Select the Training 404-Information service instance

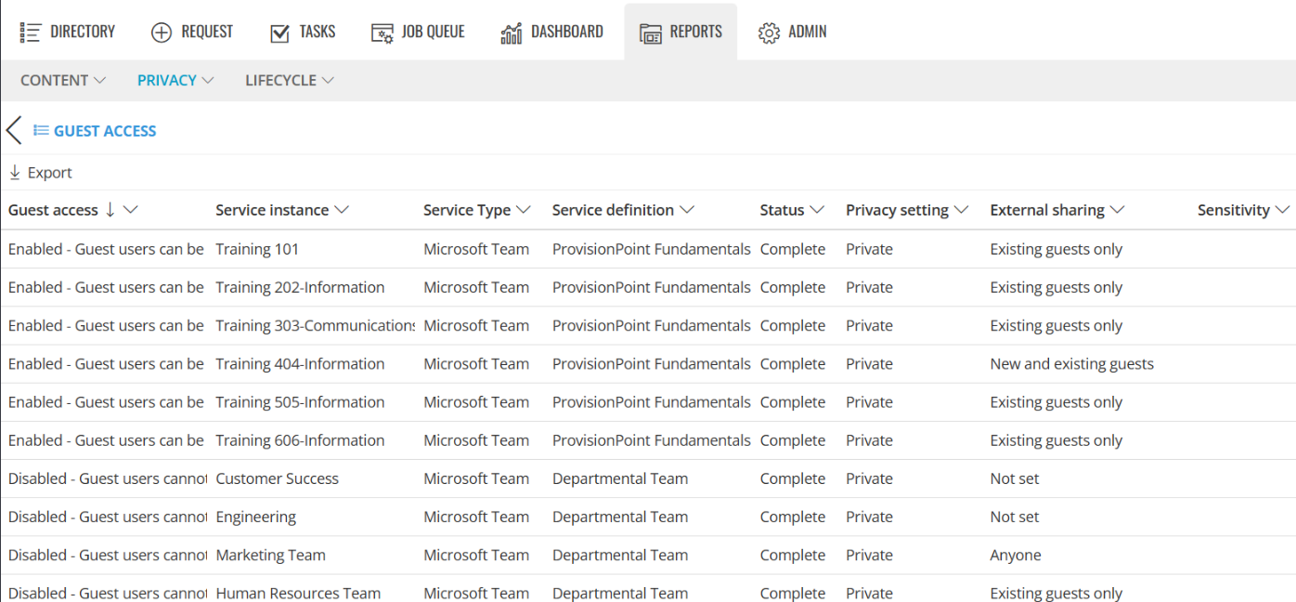pos(300,363)
